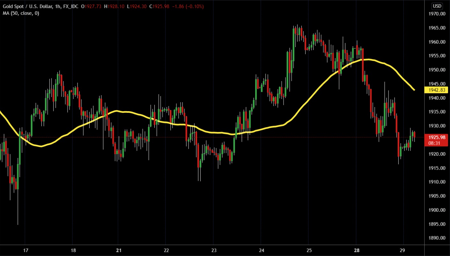Open the USD currency selector
Image resolution: width=450 pixels, height=256 pixels.
(437, 6)
